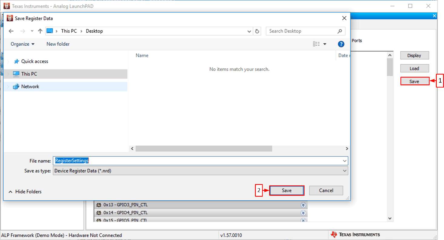Cancel the Save Register Data dialog
Image resolution: width=444 pixels, height=240 pixels.
click(326, 190)
